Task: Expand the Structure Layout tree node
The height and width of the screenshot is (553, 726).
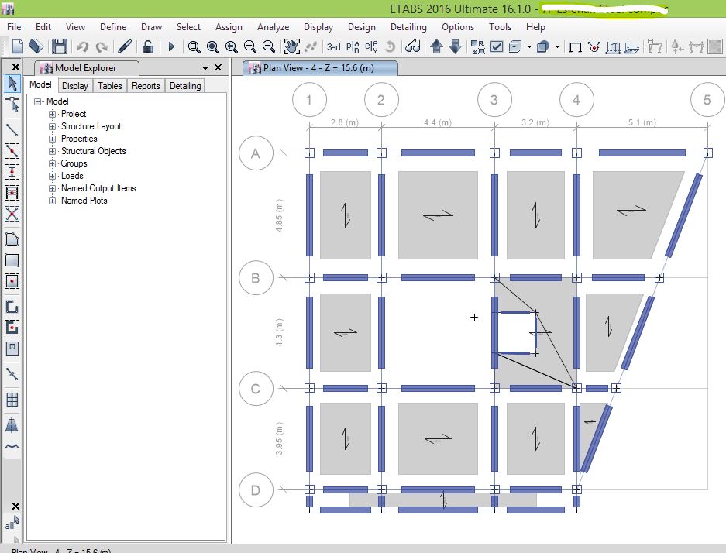Action: [x=53, y=126]
